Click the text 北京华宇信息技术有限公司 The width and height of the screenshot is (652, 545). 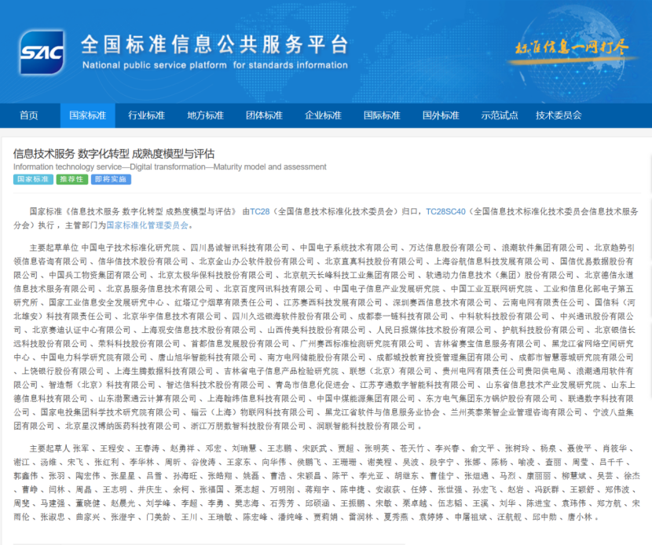[172, 316]
